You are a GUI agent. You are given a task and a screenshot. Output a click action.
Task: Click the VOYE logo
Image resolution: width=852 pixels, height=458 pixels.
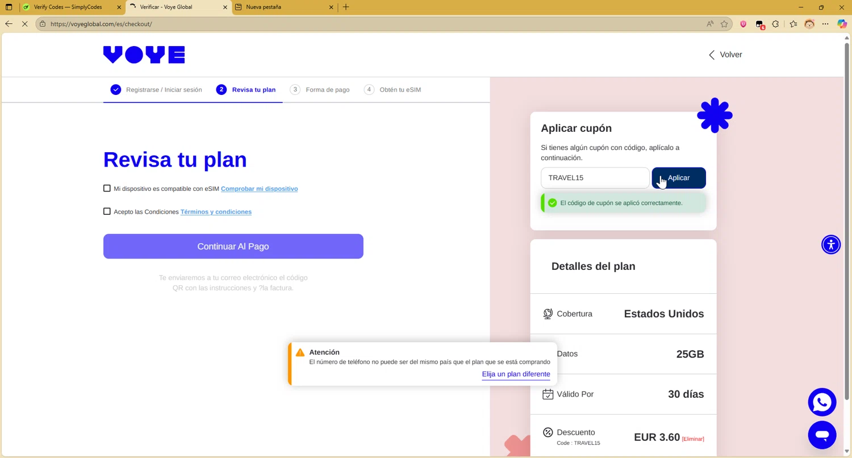pyautogui.click(x=144, y=55)
